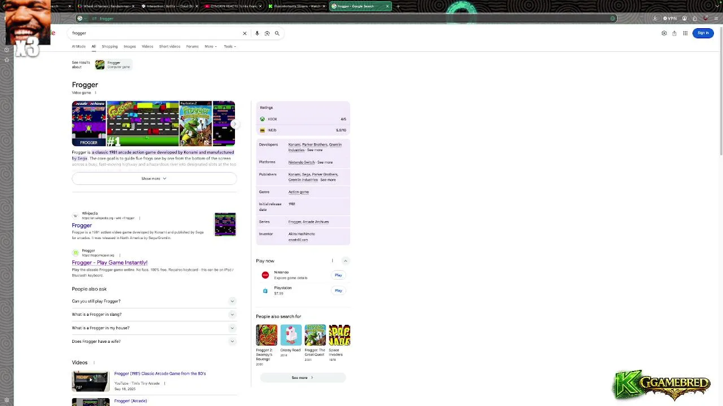Image resolution: width=723 pixels, height=406 pixels.
Task: Open the Action game genre link
Action: click(298, 192)
